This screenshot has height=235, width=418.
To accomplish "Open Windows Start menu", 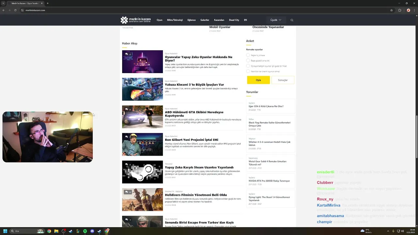I will pyautogui.click(x=5, y=231).
